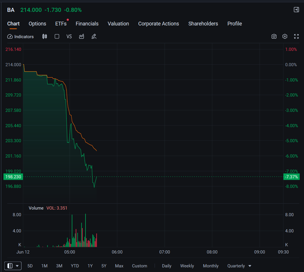The width and height of the screenshot is (304, 272).
Task: Click the 06:00 time axis label
Action: coord(117,252)
